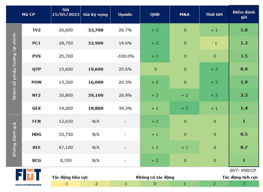Click GEX's M&A score cell
The height and width of the screenshot is (192, 263).
[x=185, y=108]
